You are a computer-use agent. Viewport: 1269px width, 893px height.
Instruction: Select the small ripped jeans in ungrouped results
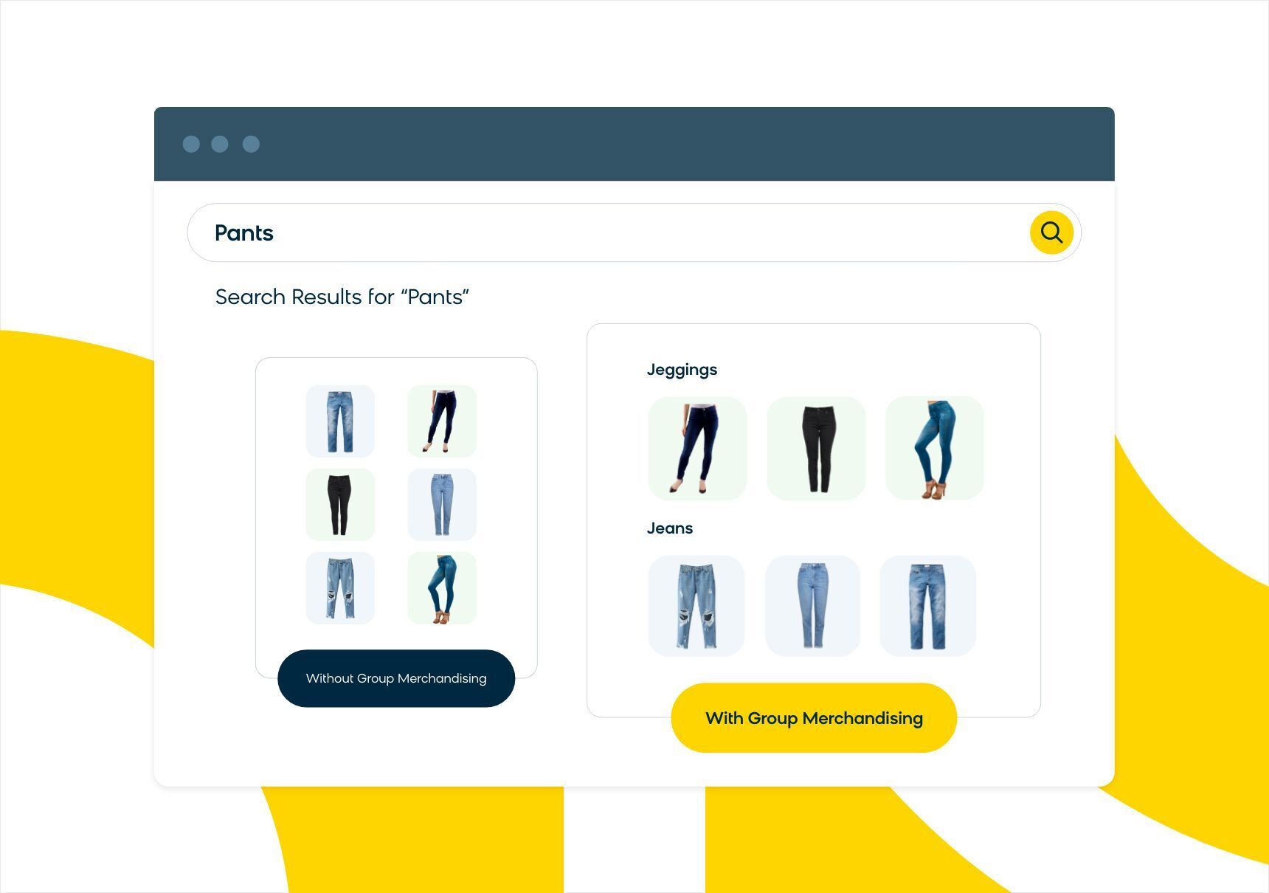point(340,588)
